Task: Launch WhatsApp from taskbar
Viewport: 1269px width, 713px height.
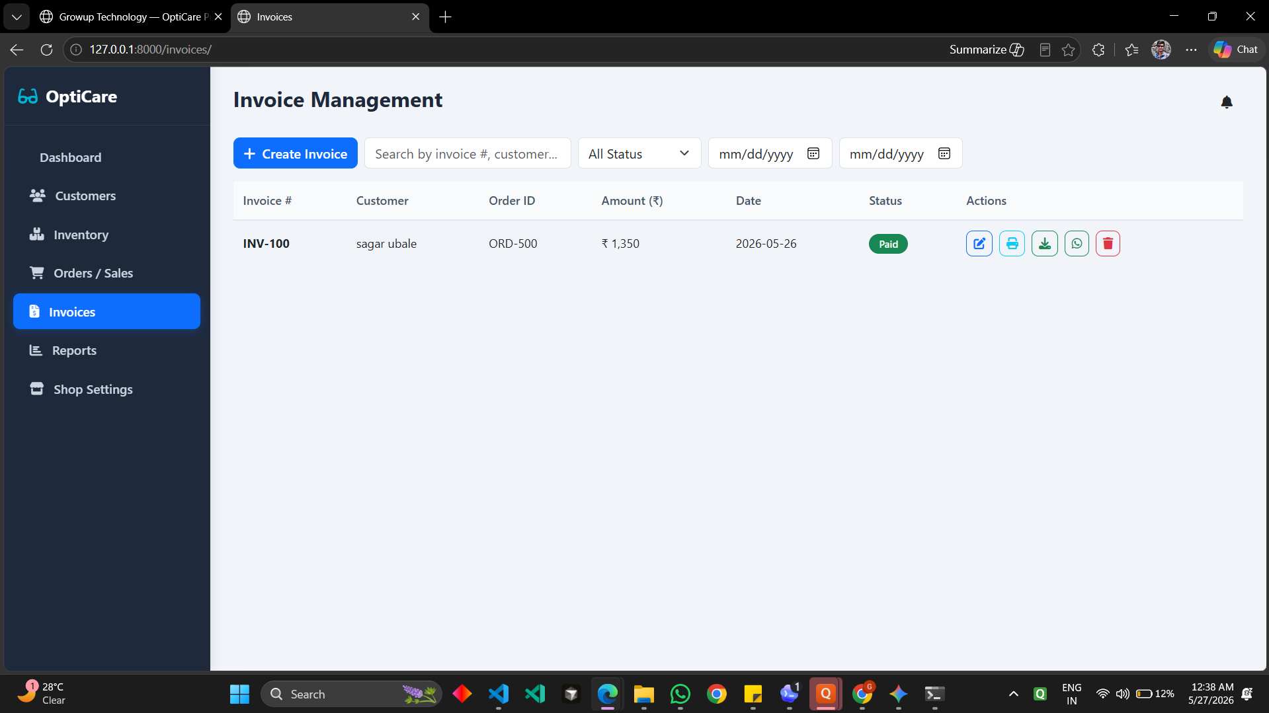Action: pyautogui.click(x=680, y=694)
